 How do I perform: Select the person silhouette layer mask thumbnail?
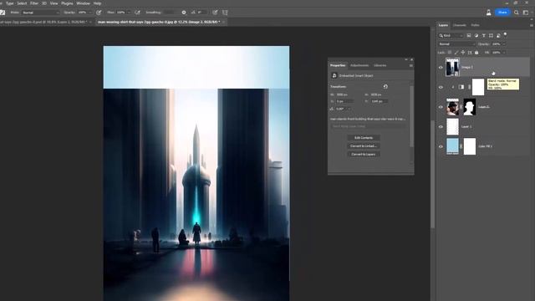tap(470, 107)
